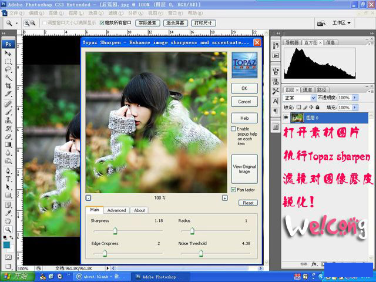Open the Layers panel options menu
Image resolution: width=376 pixels, height=282 pixels.
click(371, 91)
